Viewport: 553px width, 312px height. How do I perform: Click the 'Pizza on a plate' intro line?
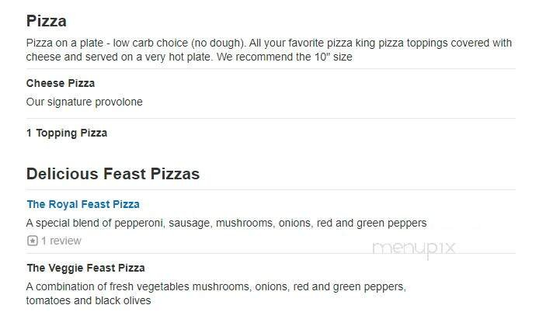(269, 43)
